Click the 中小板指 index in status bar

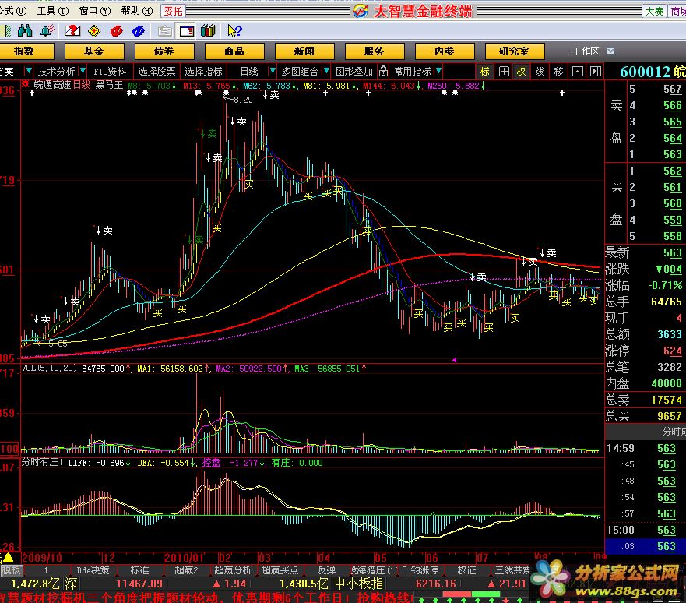[359, 584]
